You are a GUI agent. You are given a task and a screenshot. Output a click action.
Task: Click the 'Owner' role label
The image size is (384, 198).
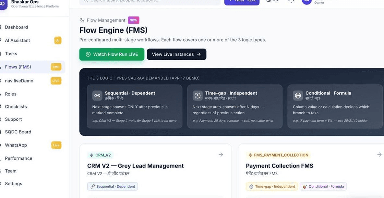click(x=319, y=3)
